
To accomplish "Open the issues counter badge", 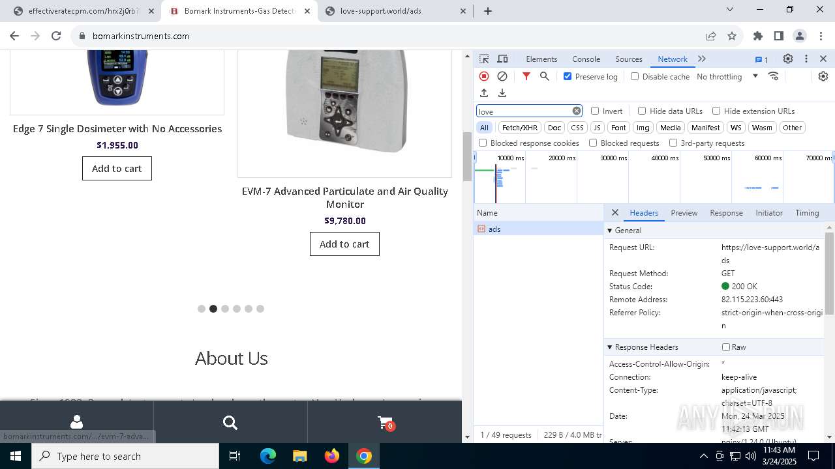I will tap(762, 59).
